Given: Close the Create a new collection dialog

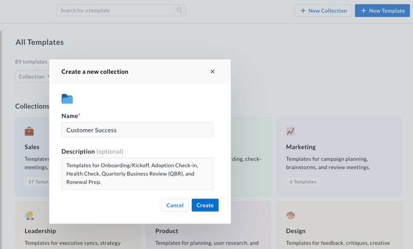Looking at the screenshot, I should [x=213, y=72].
